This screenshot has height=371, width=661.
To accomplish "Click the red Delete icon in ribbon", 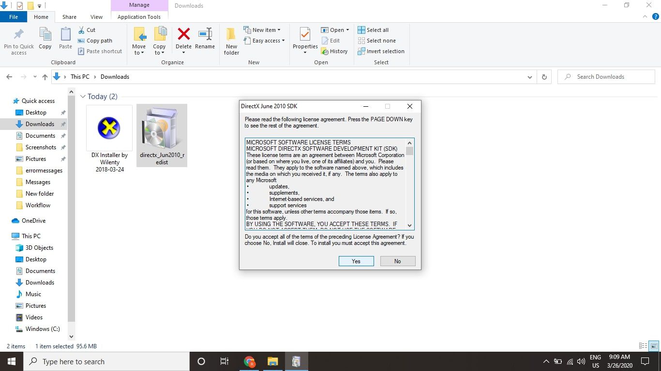I will [x=183, y=35].
